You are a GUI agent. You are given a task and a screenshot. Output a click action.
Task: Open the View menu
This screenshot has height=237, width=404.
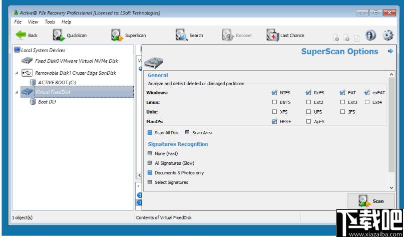click(33, 22)
